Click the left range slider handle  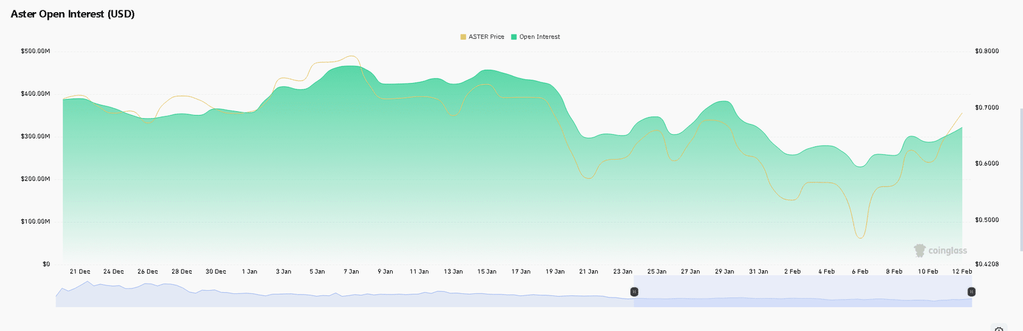pyautogui.click(x=634, y=291)
